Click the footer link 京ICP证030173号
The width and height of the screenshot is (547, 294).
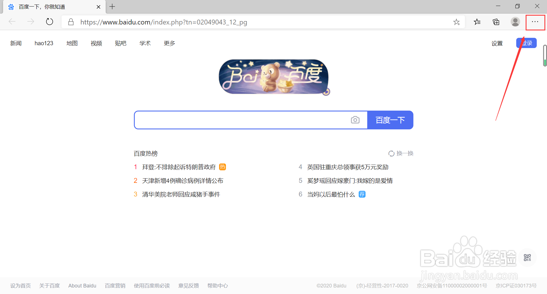[516, 286]
